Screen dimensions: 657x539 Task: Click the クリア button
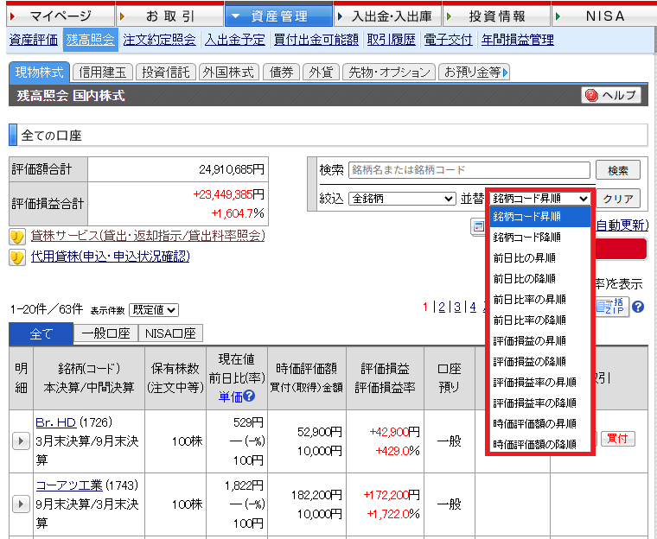coord(618,199)
